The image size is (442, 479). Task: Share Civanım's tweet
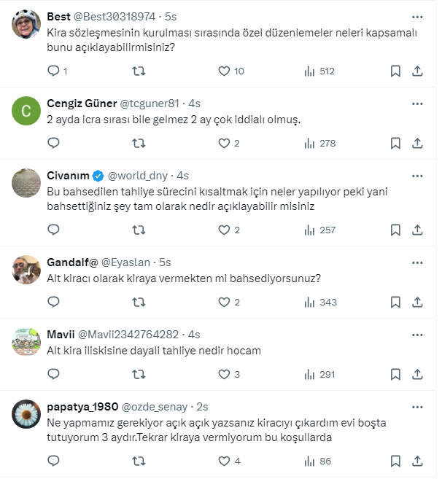pos(418,230)
